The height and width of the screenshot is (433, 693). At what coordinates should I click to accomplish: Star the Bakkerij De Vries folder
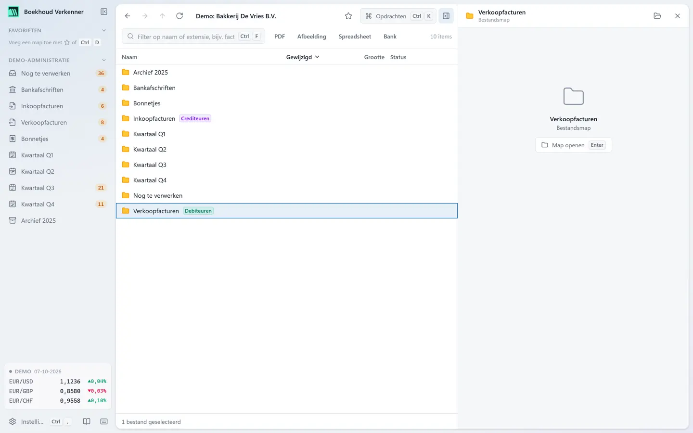point(348,16)
